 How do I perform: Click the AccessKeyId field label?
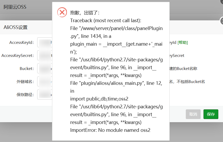click(x=22, y=43)
